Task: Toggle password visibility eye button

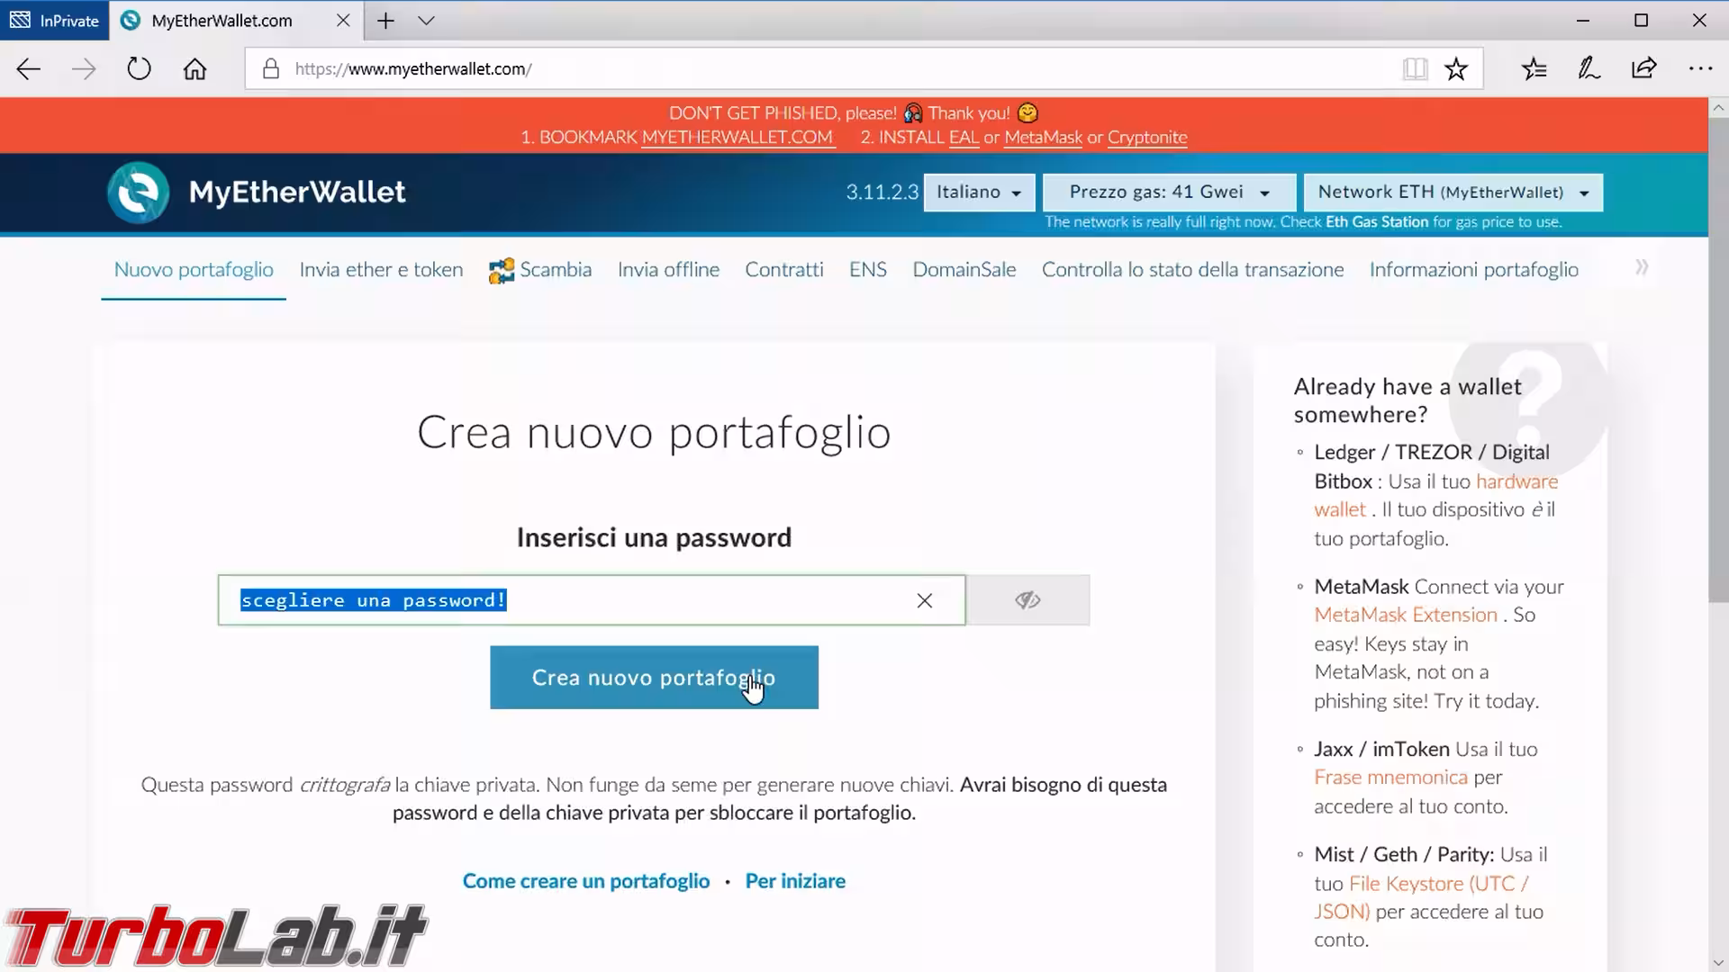Action: [x=1027, y=600]
